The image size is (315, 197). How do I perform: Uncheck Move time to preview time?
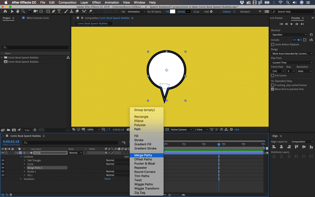[x=273, y=89]
